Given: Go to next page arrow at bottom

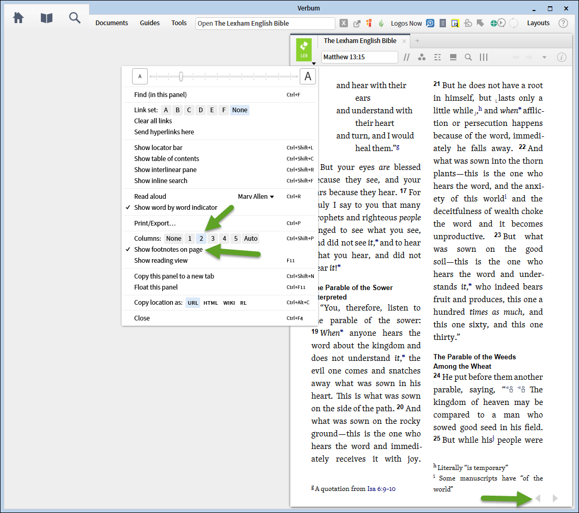Looking at the screenshot, I should coord(555,498).
